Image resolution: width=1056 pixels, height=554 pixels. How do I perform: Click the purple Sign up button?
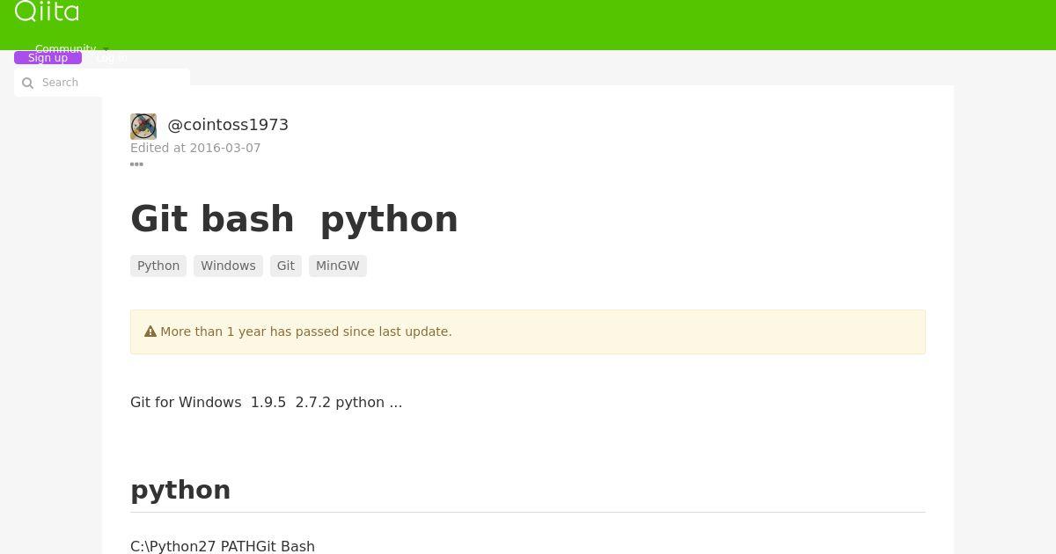click(48, 58)
